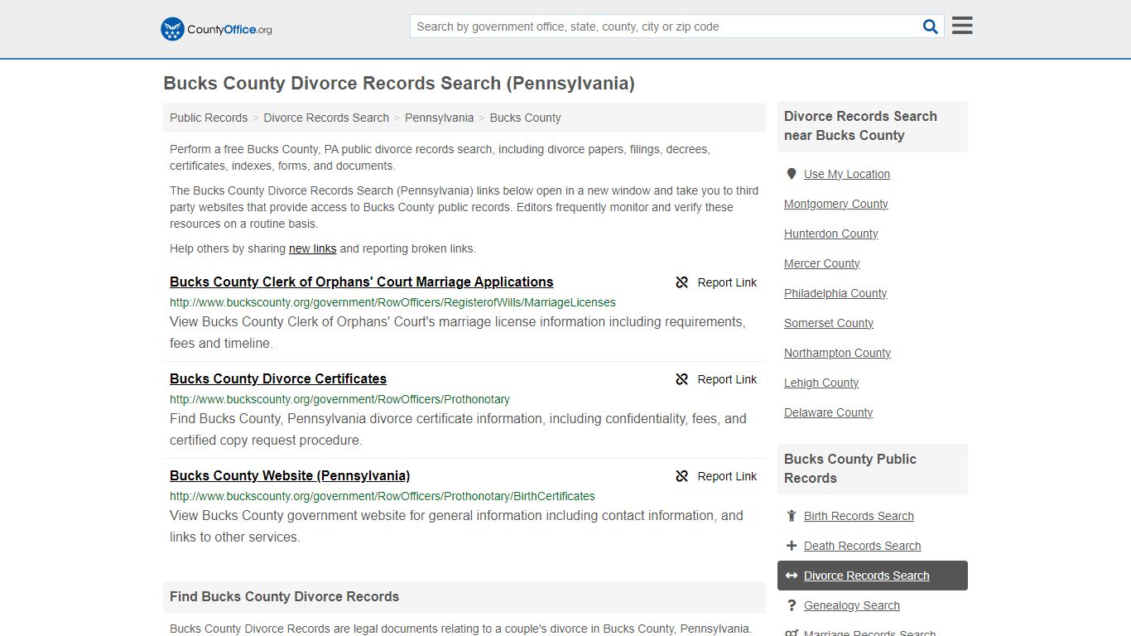Screen dimensions: 1131x636
Task: Open Genealogy Search
Action: [x=851, y=605]
